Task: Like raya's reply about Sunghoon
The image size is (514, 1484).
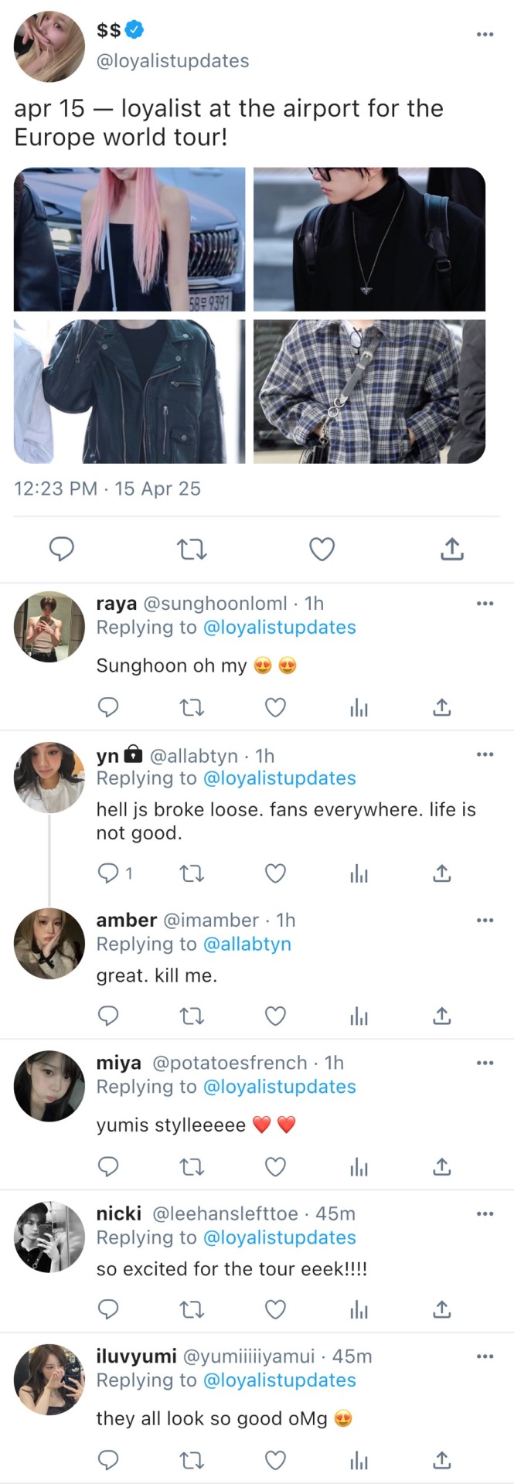Action: [275, 707]
